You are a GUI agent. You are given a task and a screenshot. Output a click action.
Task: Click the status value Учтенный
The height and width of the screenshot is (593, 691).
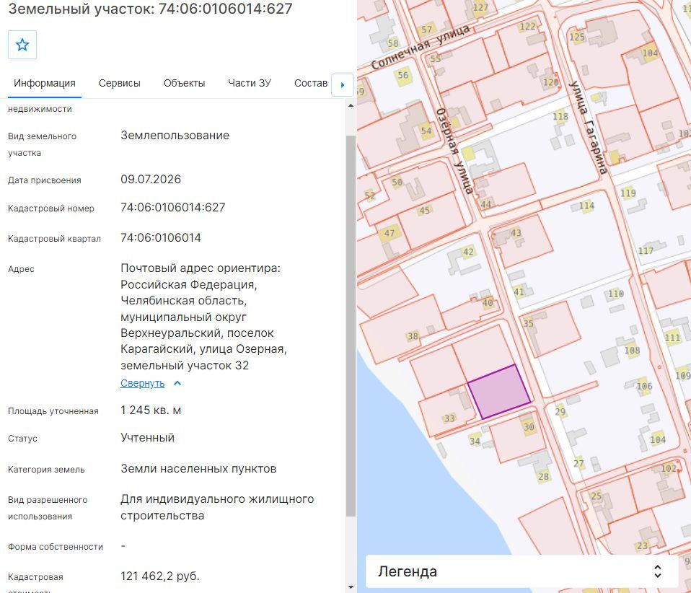tap(148, 438)
